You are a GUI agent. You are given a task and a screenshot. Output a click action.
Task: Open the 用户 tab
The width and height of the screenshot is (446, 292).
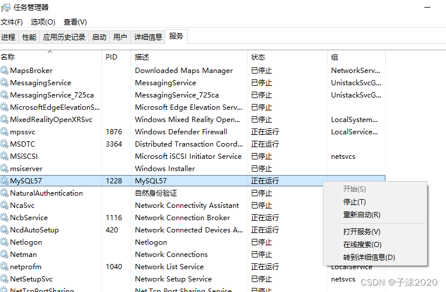(x=120, y=37)
